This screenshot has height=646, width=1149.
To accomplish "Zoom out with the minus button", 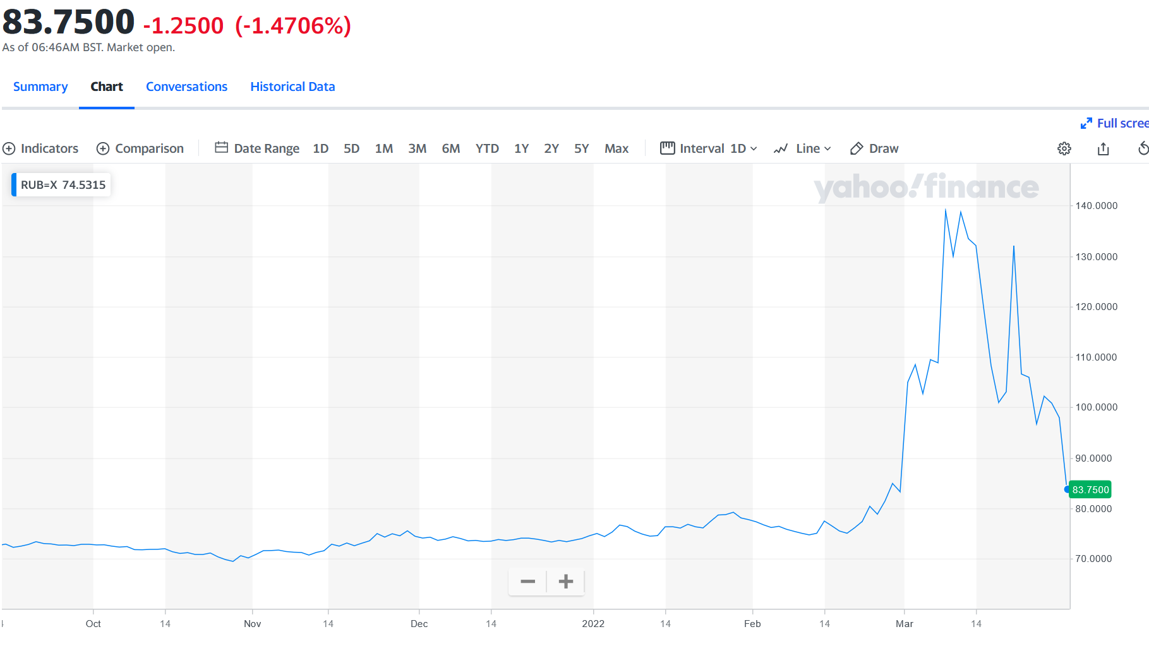I will [x=528, y=582].
